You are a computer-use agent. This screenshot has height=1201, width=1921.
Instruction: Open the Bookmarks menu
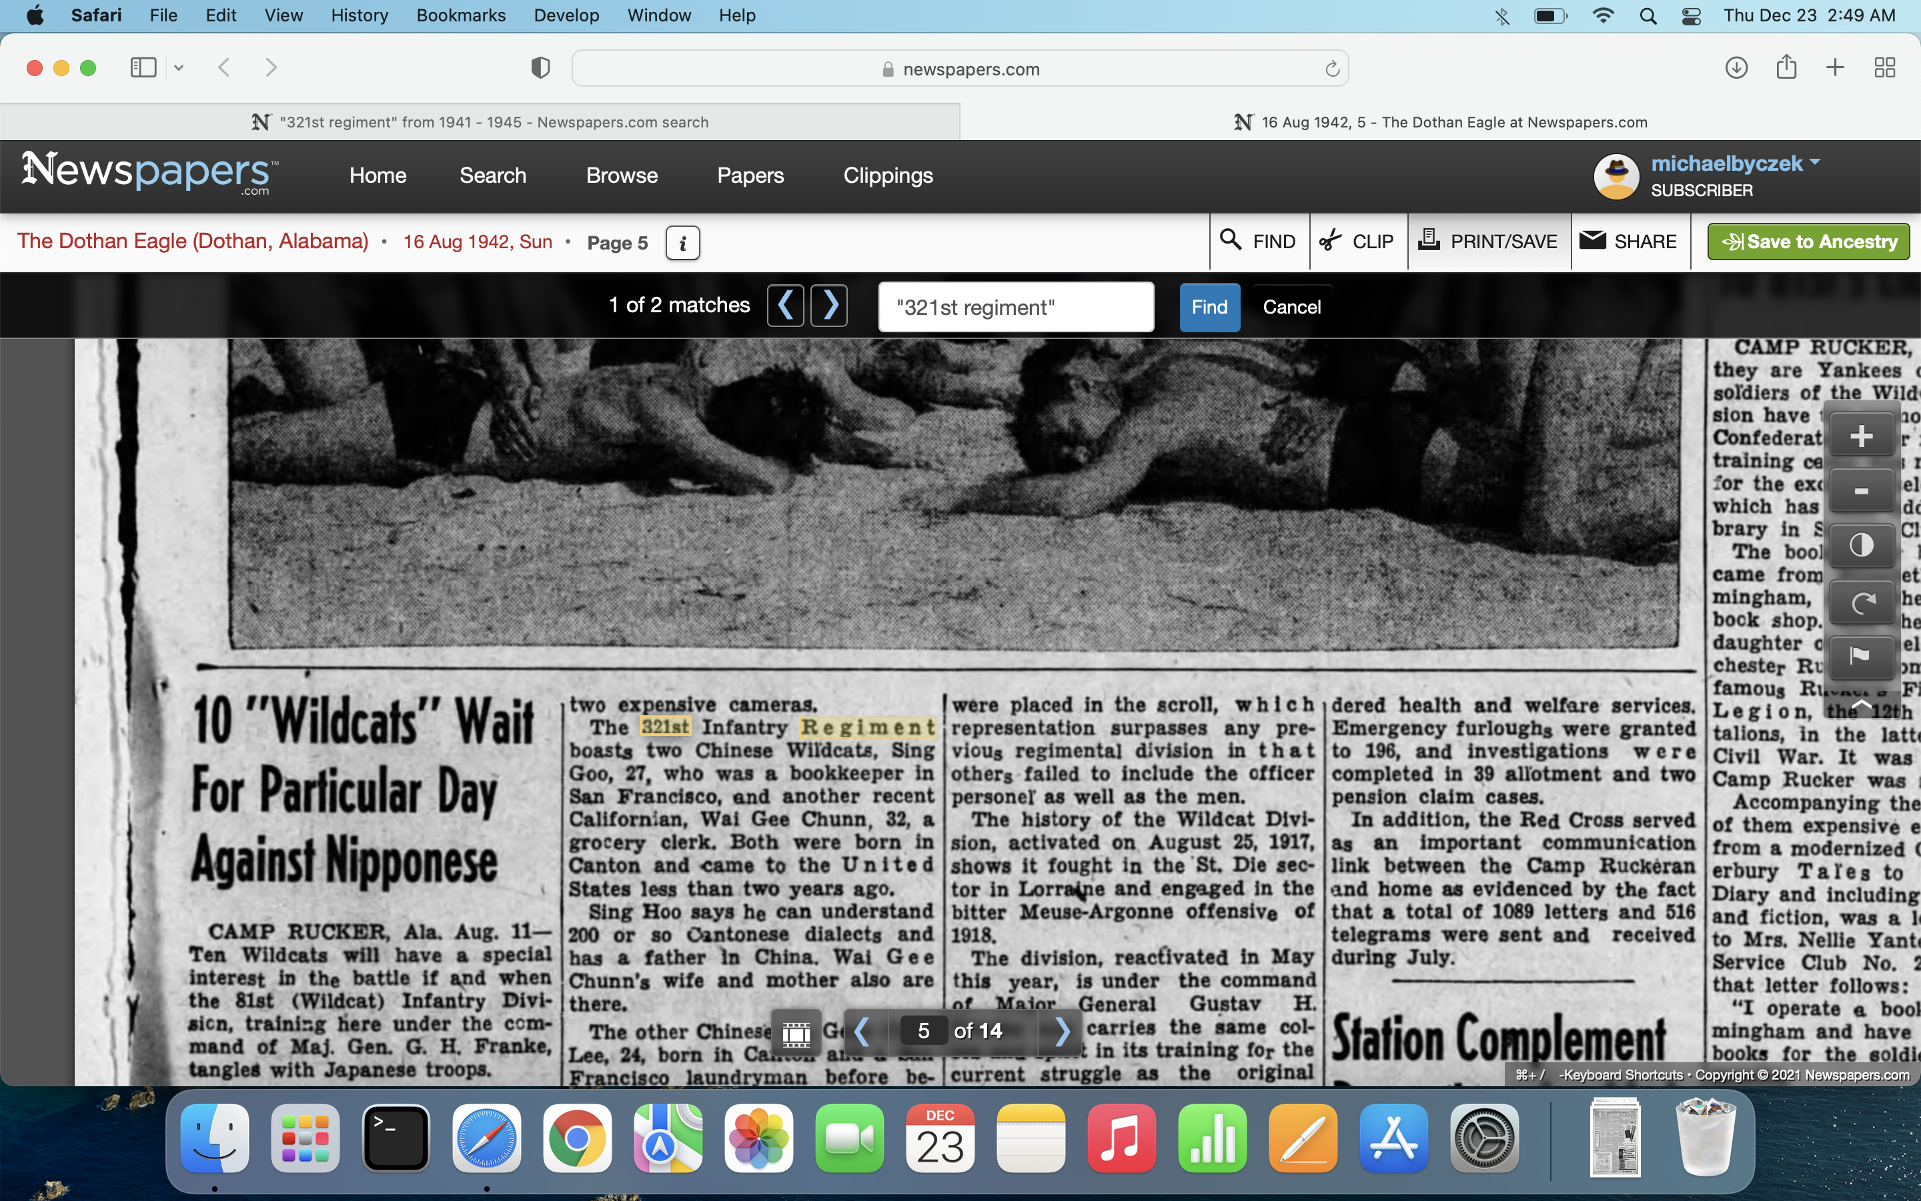pos(460,16)
